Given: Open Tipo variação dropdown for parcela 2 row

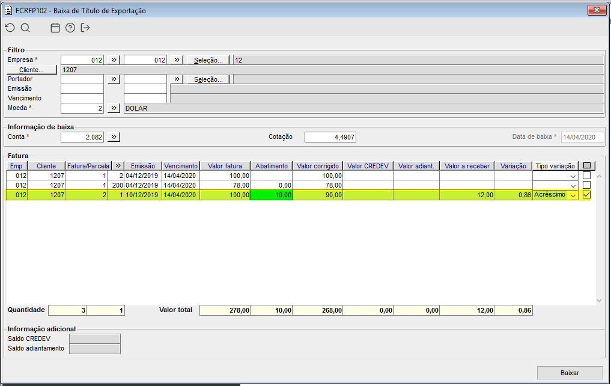Looking at the screenshot, I should 573,176.
